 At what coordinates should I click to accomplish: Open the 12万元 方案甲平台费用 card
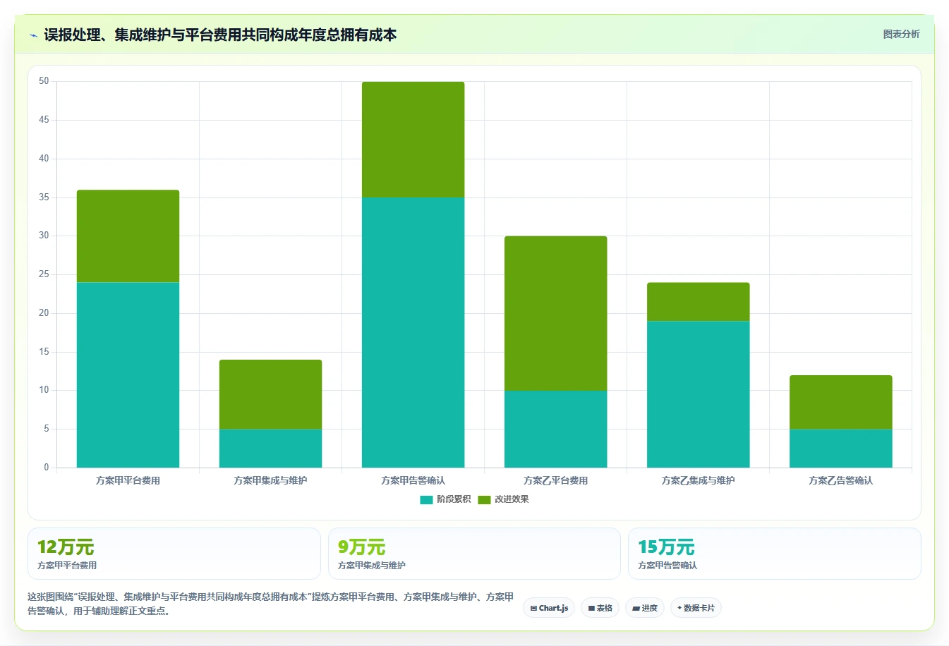pyautogui.click(x=174, y=554)
